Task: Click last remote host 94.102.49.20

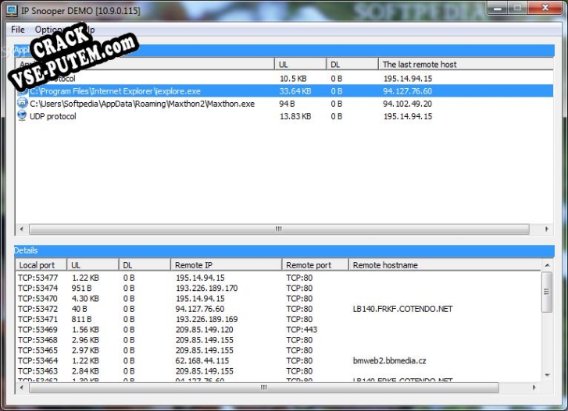Action: 408,104
